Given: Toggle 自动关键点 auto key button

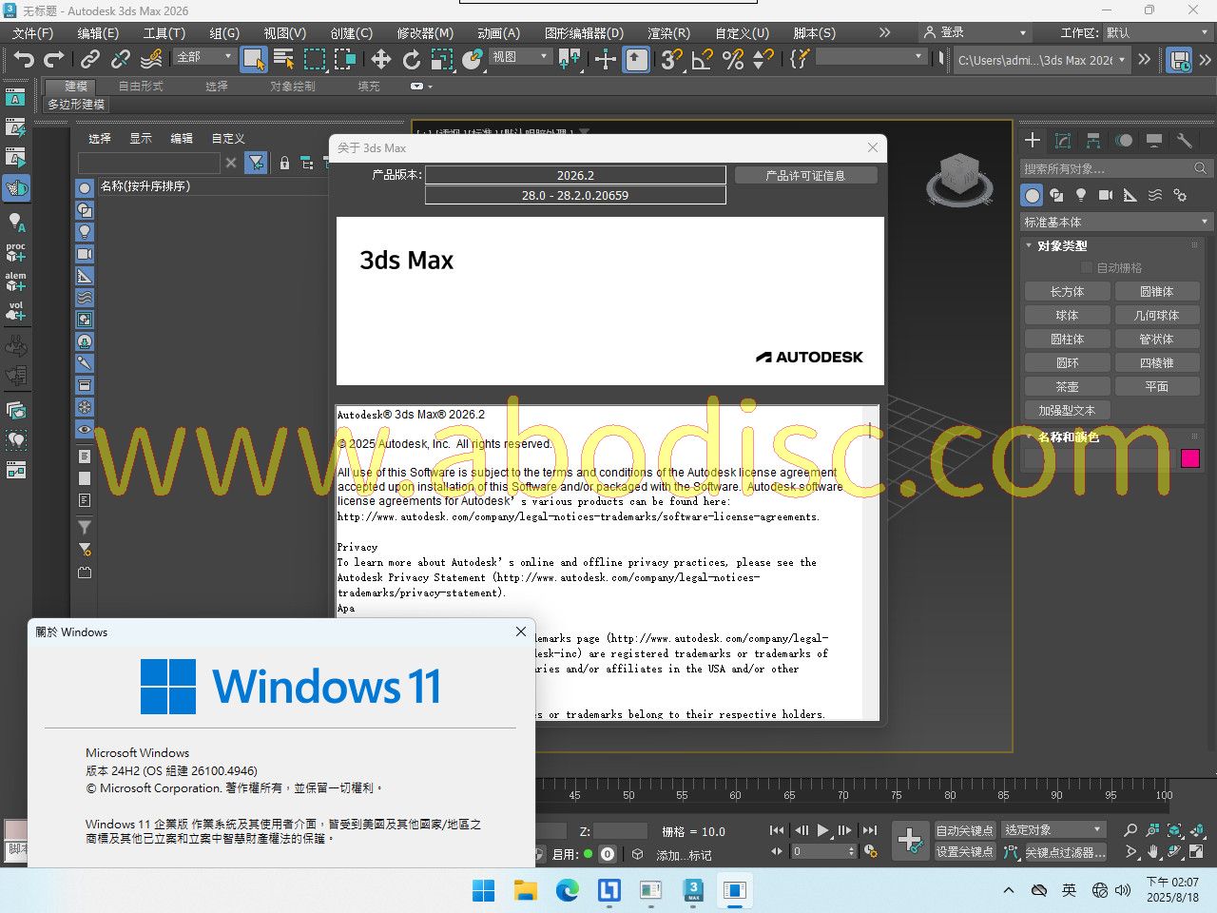Looking at the screenshot, I should 964,830.
